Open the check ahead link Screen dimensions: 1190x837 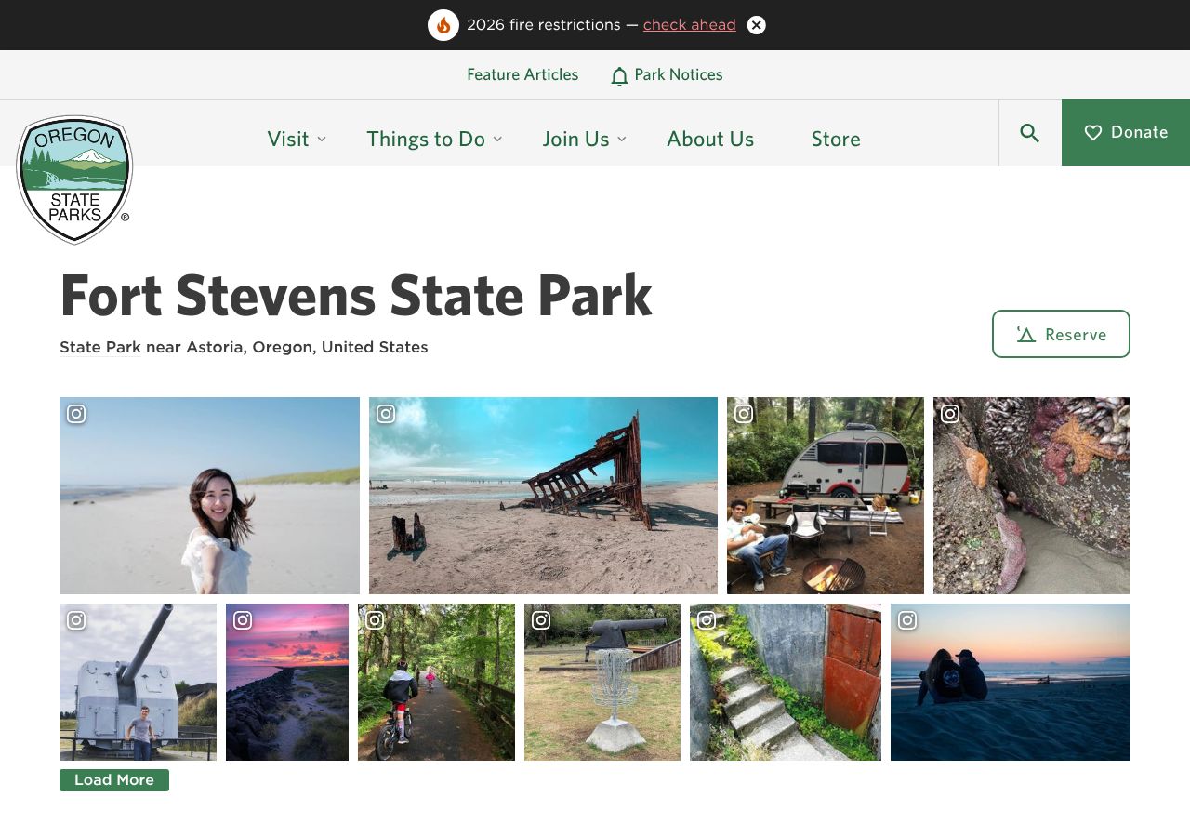pyautogui.click(x=690, y=25)
